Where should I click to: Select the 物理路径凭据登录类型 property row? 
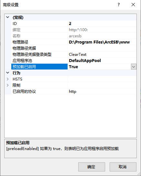pyautogui.click(x=74, y=55)
